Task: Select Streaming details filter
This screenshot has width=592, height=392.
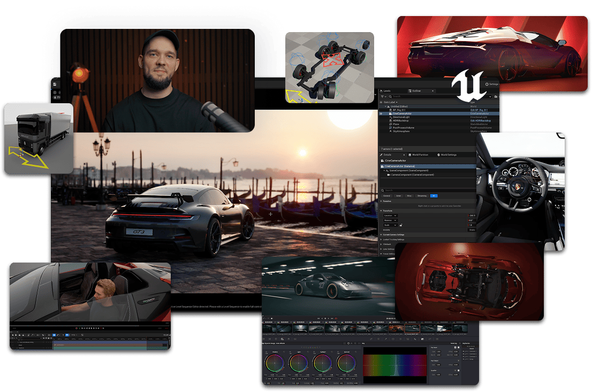Action: tap(422, 196)
